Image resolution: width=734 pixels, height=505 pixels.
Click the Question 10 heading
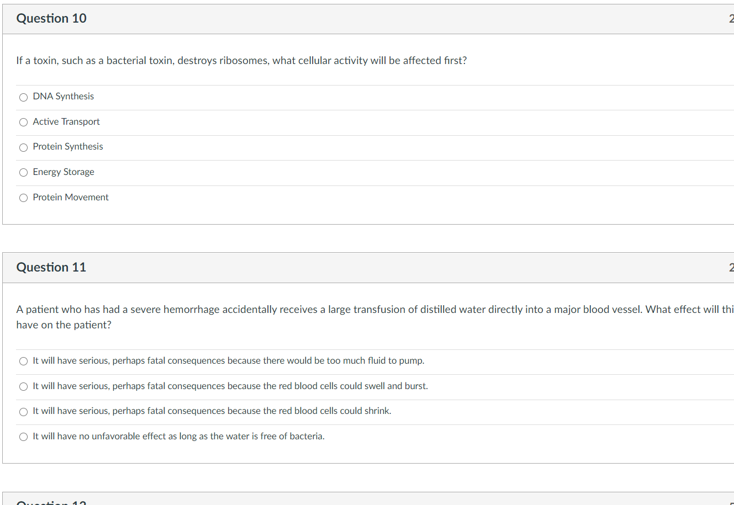click(x=51, y=18)
